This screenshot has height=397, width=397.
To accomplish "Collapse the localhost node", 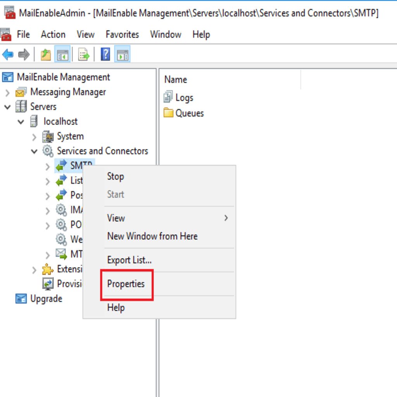I will coord(21,122).
